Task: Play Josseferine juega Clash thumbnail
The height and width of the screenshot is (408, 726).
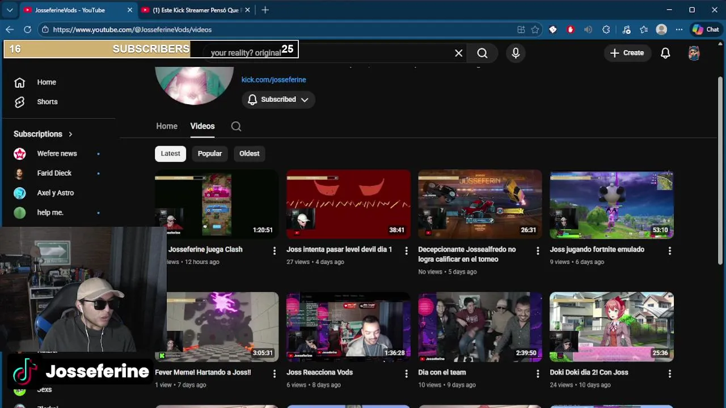Action: [x=217, y=205]
